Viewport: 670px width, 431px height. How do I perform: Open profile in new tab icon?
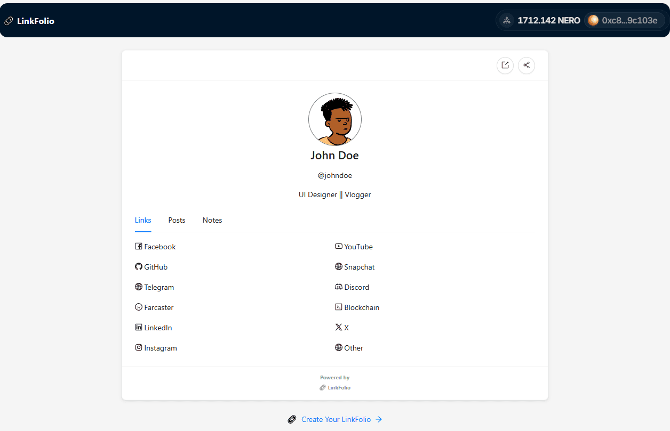tap(505, 66)
